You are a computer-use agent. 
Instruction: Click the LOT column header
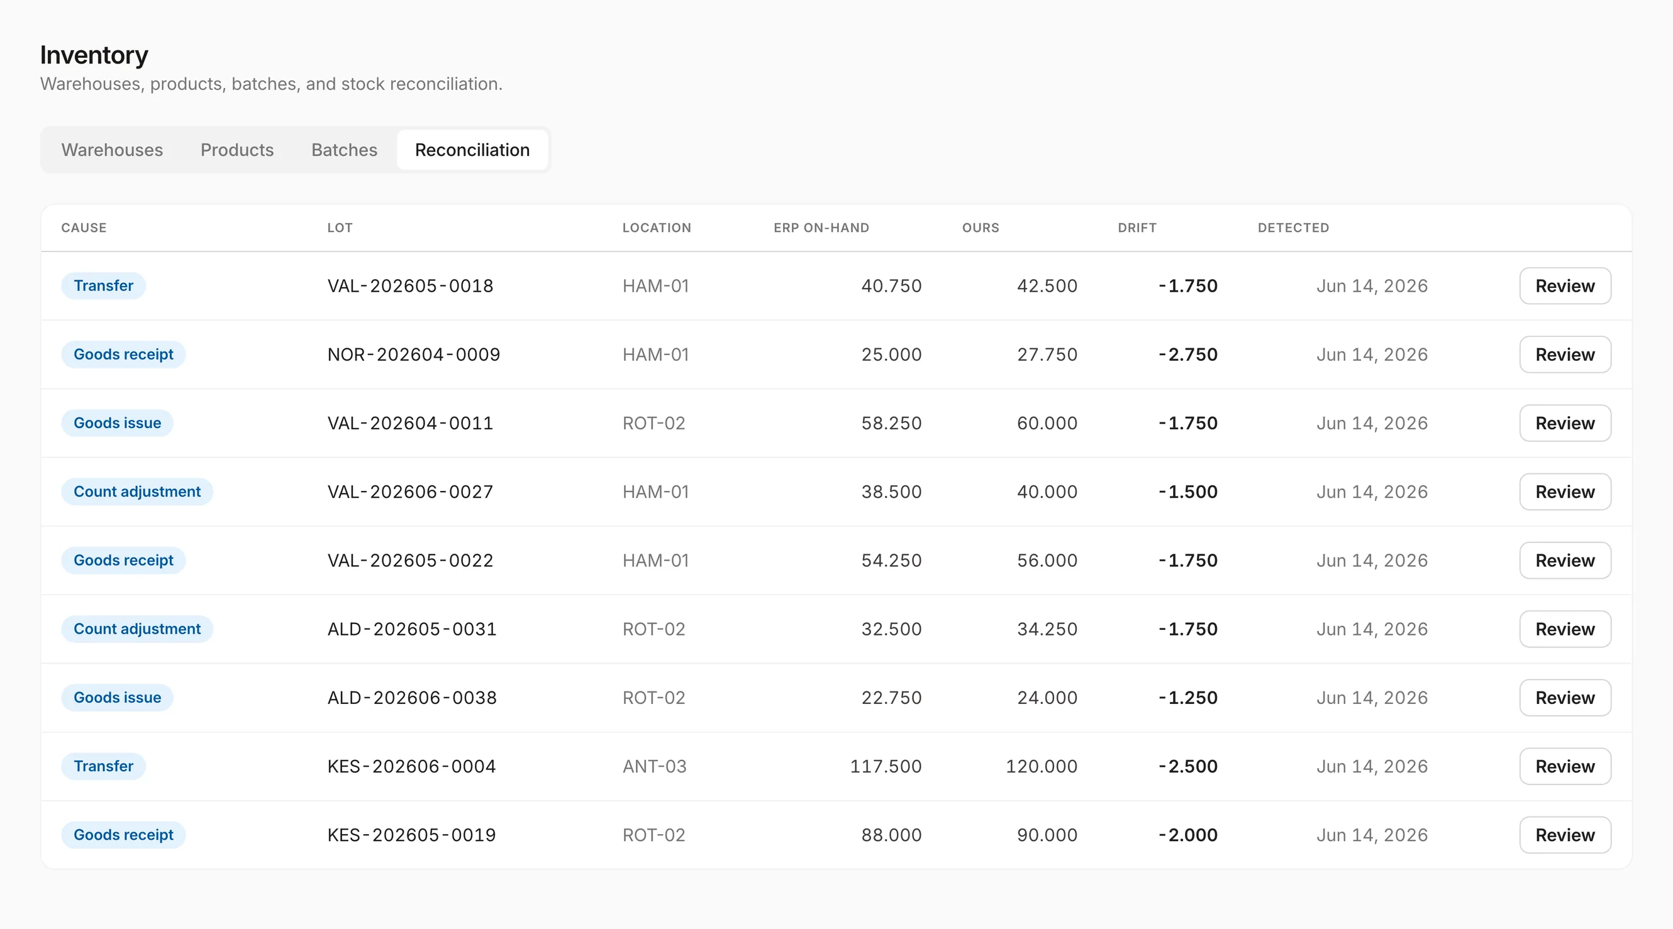[340, 228]
